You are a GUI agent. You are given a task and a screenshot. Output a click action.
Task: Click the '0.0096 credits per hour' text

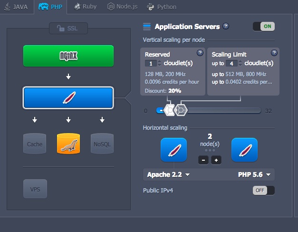click(172, 82)
